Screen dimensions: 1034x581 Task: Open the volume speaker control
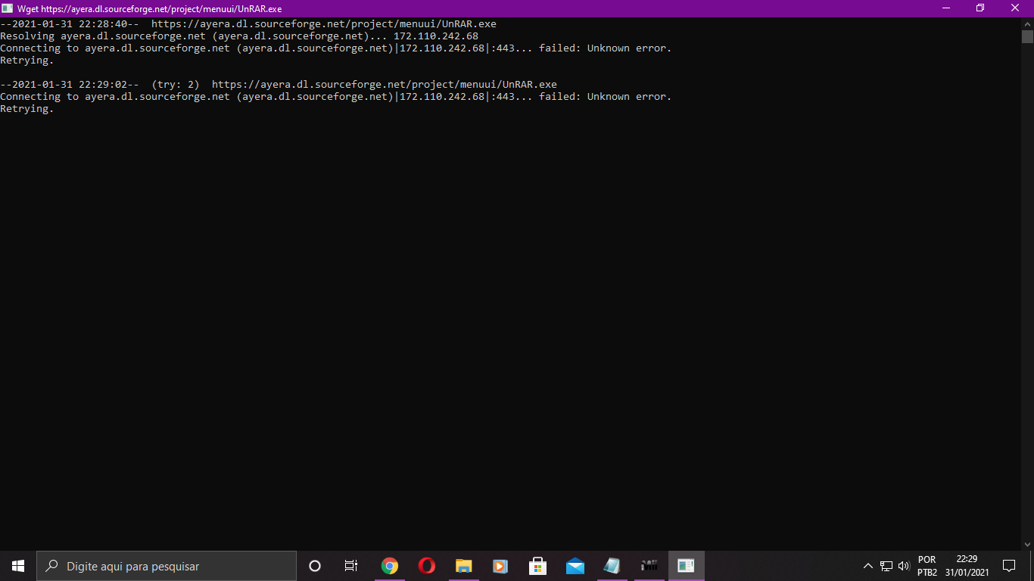coord(904,566)
